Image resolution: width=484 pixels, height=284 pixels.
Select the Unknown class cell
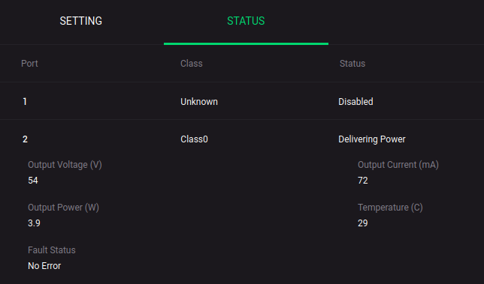pyautogui.click(x=199, y=102)
